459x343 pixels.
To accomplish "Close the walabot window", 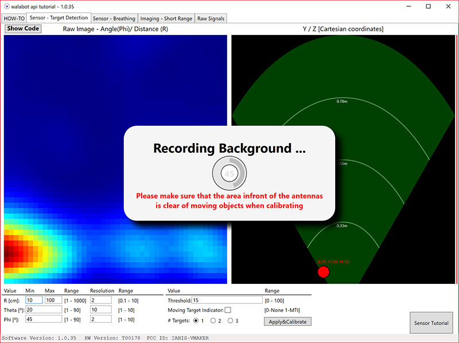I will pyautogui.click(x=448, y=6).
